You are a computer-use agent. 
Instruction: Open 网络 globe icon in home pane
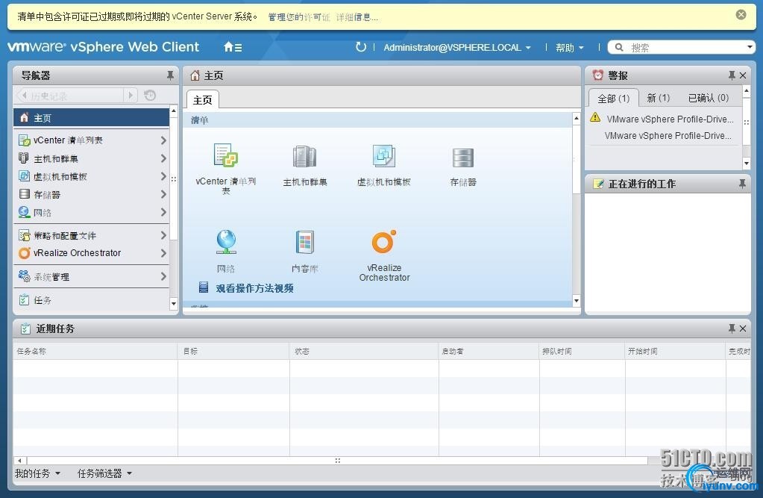pyautogui.click(x=226, y=242)
